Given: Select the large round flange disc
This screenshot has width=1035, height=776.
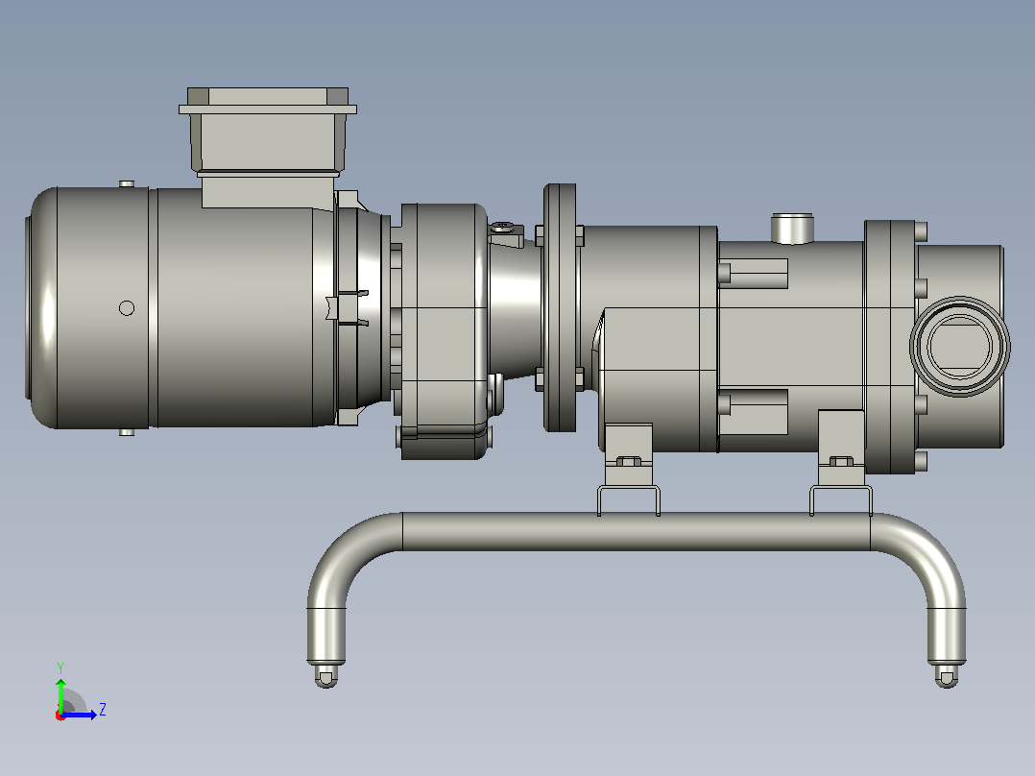Looking at the screenshot, I should (x=560, y=307).
